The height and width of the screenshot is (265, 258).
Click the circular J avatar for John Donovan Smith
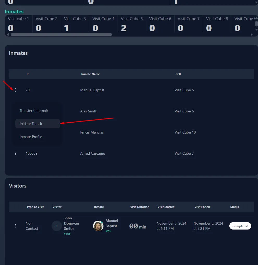[x=57, y=226]
